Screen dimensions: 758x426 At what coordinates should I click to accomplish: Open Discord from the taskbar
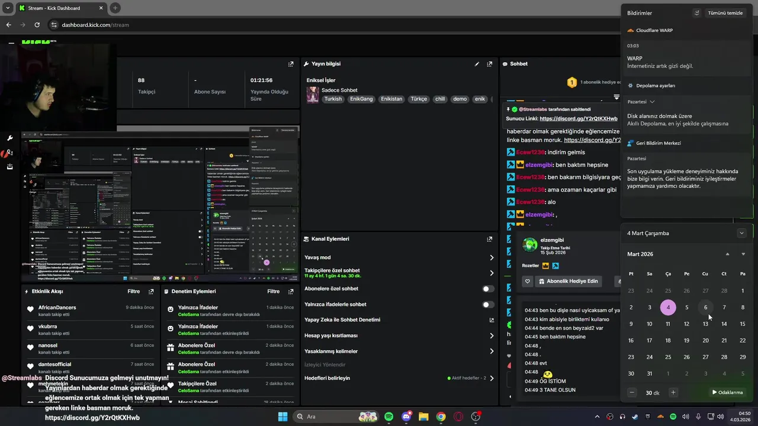[406, 417]
